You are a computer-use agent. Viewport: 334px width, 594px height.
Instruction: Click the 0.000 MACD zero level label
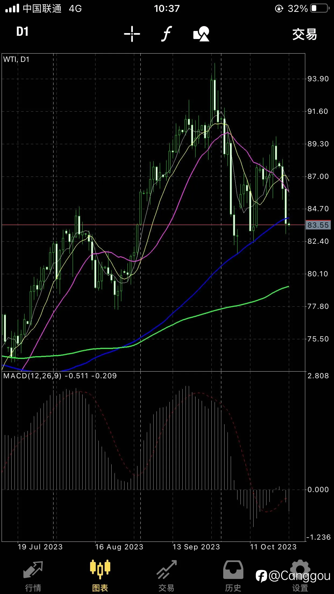[318, 490]
